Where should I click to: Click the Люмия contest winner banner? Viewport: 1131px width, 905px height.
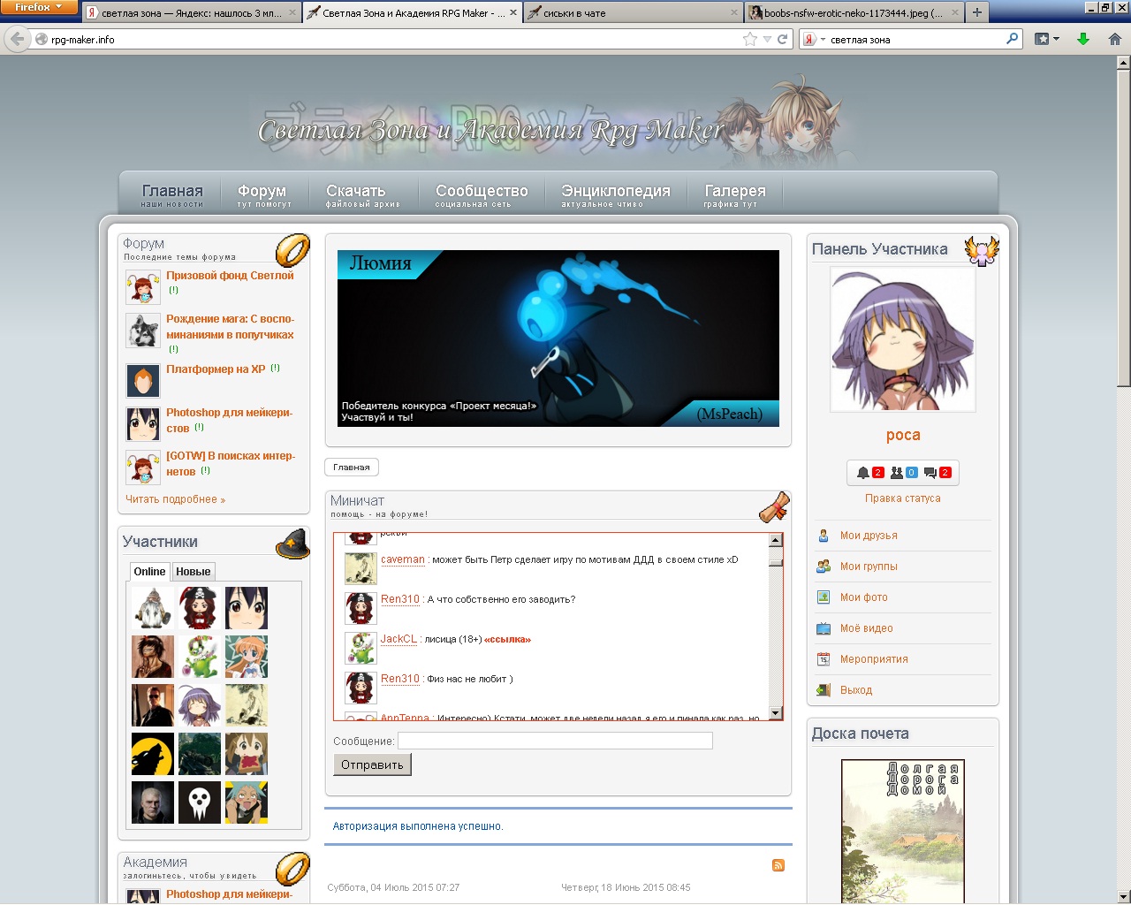pyautogui.click(x=558, y=338)
